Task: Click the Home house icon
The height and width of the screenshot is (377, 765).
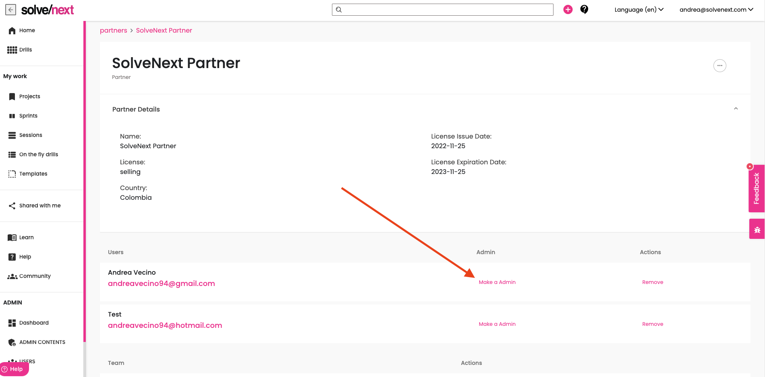Action: click(x=12, y=31)
